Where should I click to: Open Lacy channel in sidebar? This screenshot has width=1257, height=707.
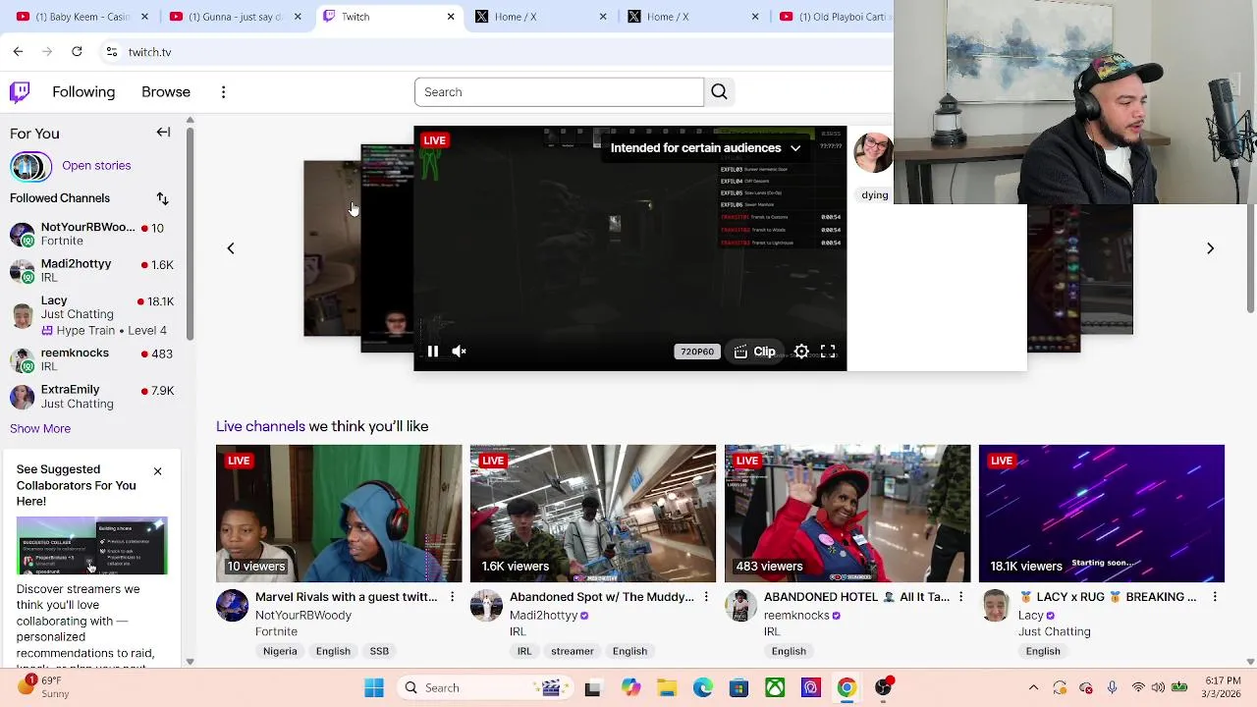click(93, 315)
